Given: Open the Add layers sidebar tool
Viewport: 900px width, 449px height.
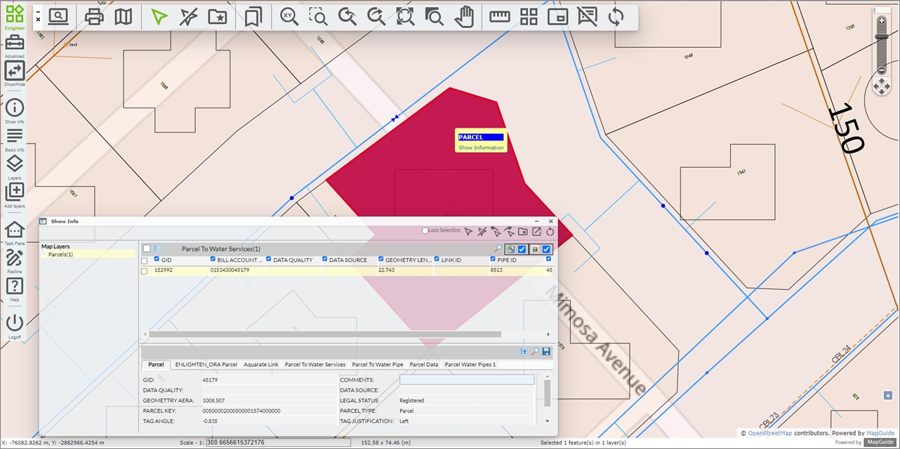Looking at the screenshot, I should [14, 192].
